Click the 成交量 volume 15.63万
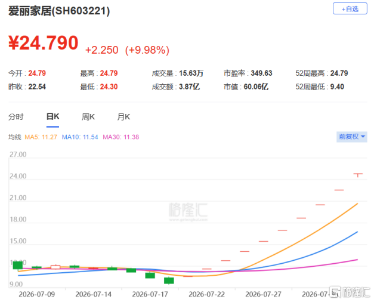The image size is (374, 302). [191, 73]
